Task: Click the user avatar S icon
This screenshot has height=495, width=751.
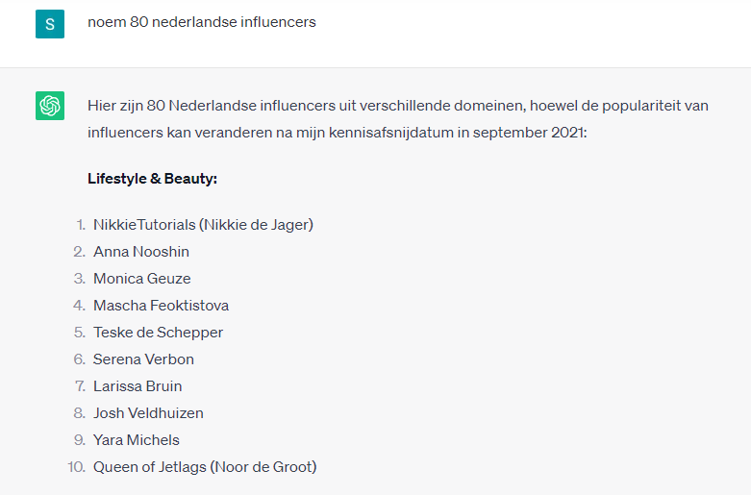Action: pyautogui.click(x=50, y=24)
